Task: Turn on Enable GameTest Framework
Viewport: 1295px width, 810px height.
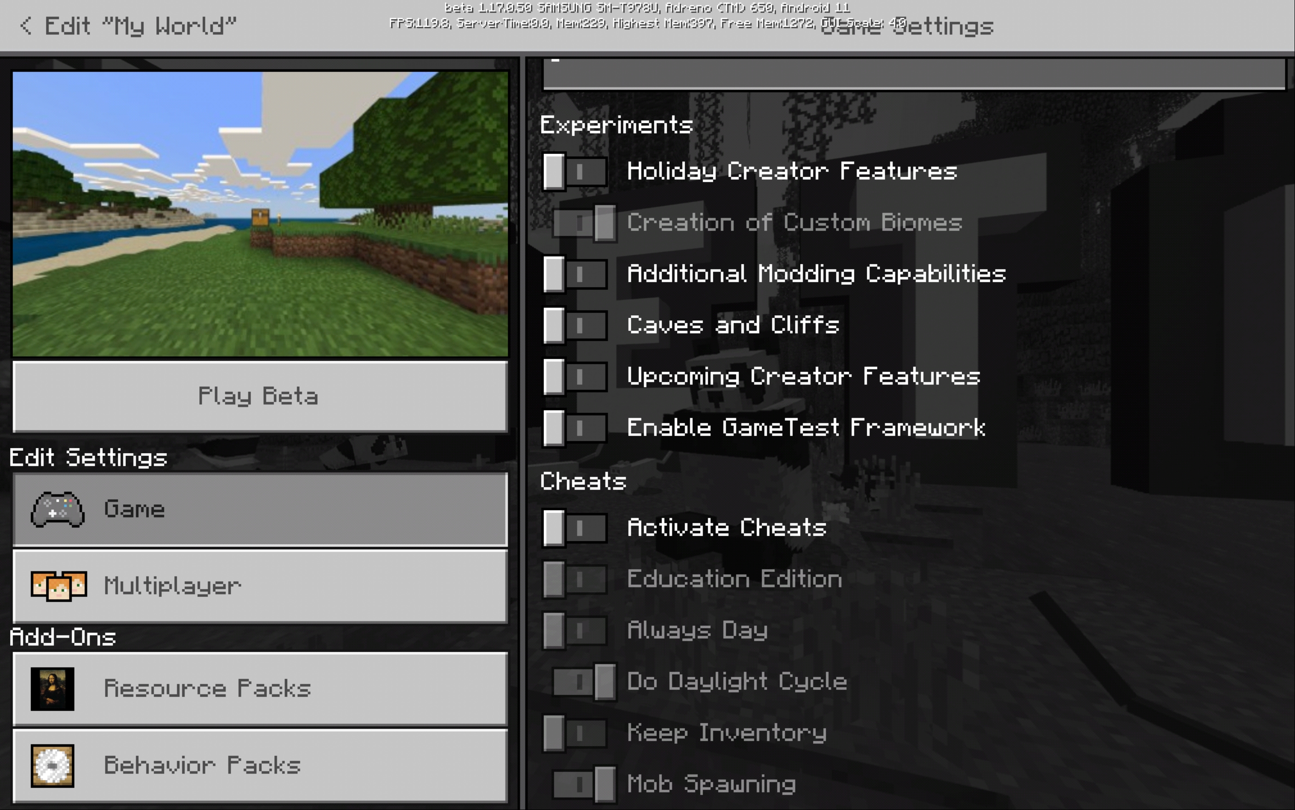Action: coord(575,428)
